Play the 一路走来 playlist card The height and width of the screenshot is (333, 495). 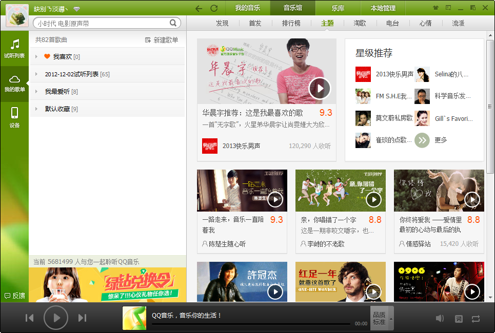[275, 200]
